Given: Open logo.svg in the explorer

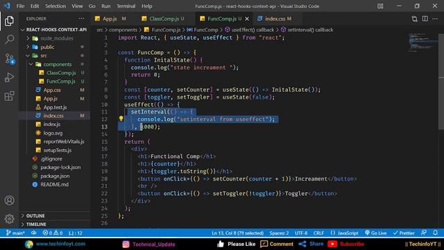Looking at the screenshot, I should [53, 133].
